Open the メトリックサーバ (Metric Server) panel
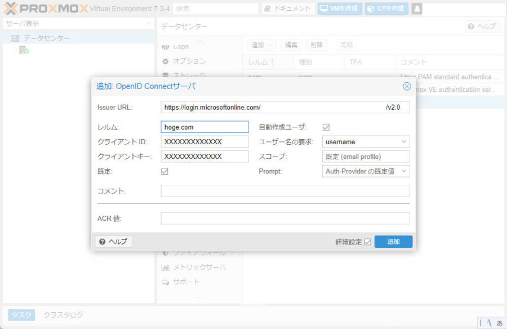This screenshot has width=507, height=329. (x=194, y=268)
